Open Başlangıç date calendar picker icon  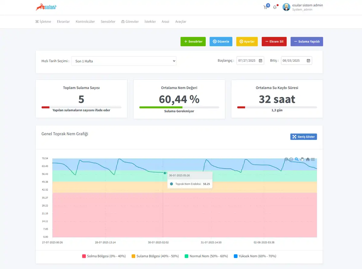[261, 61]
